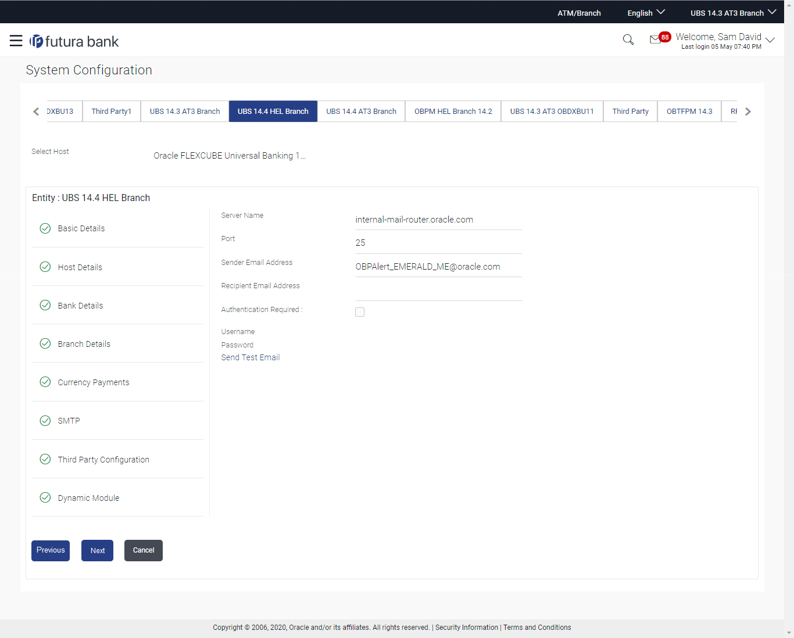This screenshot has width=794, height=638.
Task: Click the page vertical scrollbar down arrow
Action: 789,633
